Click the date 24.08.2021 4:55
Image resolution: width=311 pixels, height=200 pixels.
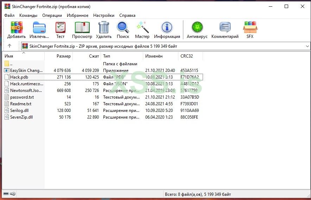tap(159, 104)
